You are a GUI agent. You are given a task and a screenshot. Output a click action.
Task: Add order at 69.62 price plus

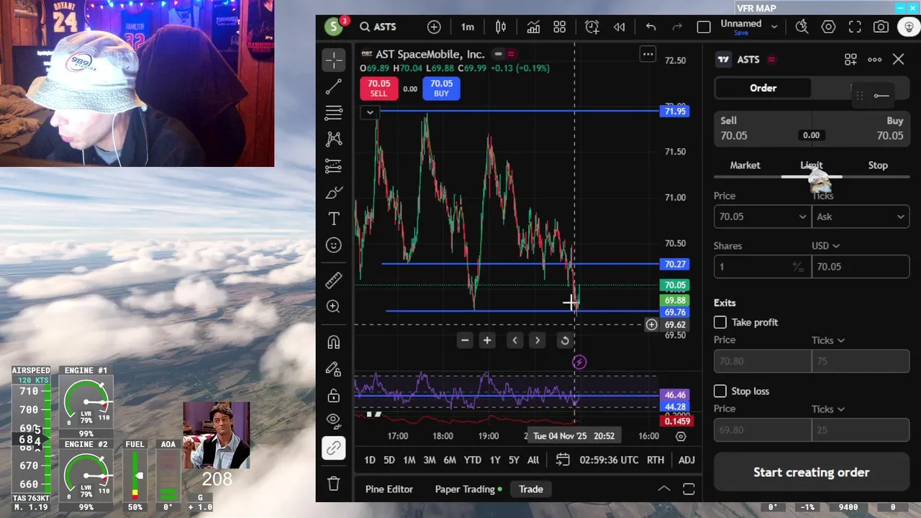651,324
